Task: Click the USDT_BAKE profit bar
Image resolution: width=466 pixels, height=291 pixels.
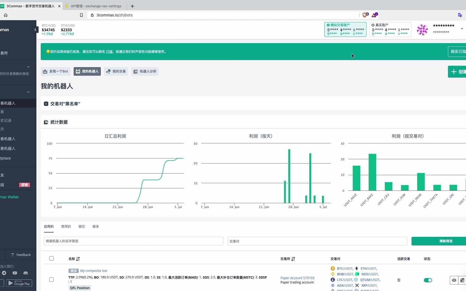Action: (x=372, y=172)
